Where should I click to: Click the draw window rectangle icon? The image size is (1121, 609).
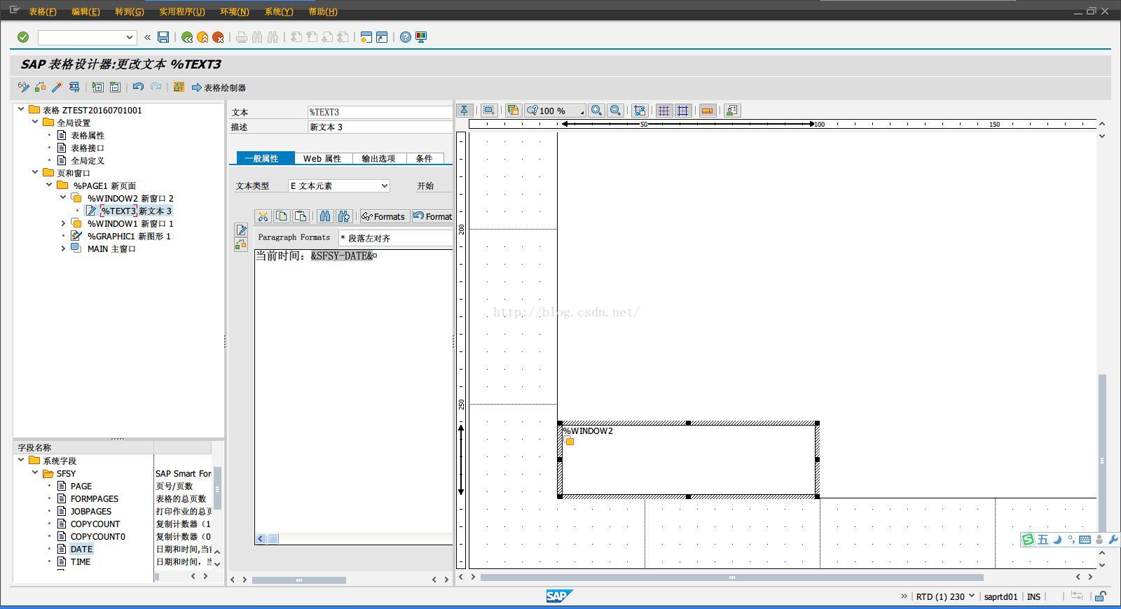click(x=489, y=111)
